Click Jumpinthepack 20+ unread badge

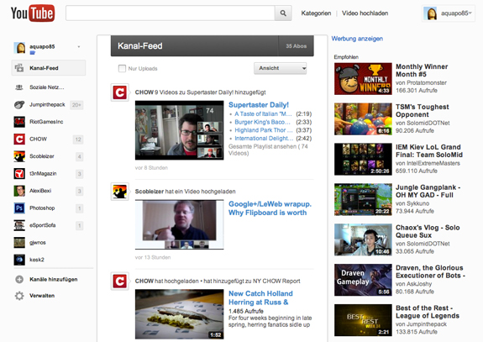(x=76, y=105)
